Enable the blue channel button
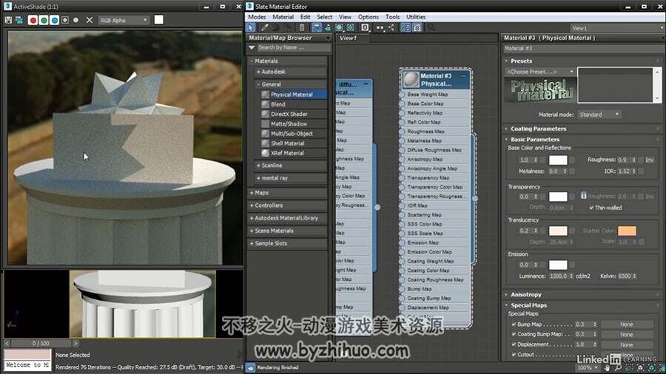This screenshot has width=666, height=374. click(54, 20)
